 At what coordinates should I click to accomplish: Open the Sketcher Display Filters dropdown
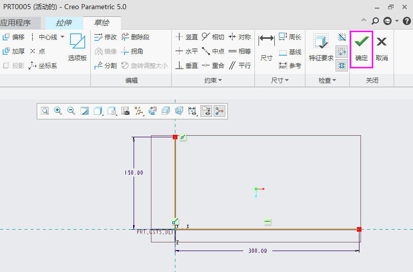(x=193, y=111)
